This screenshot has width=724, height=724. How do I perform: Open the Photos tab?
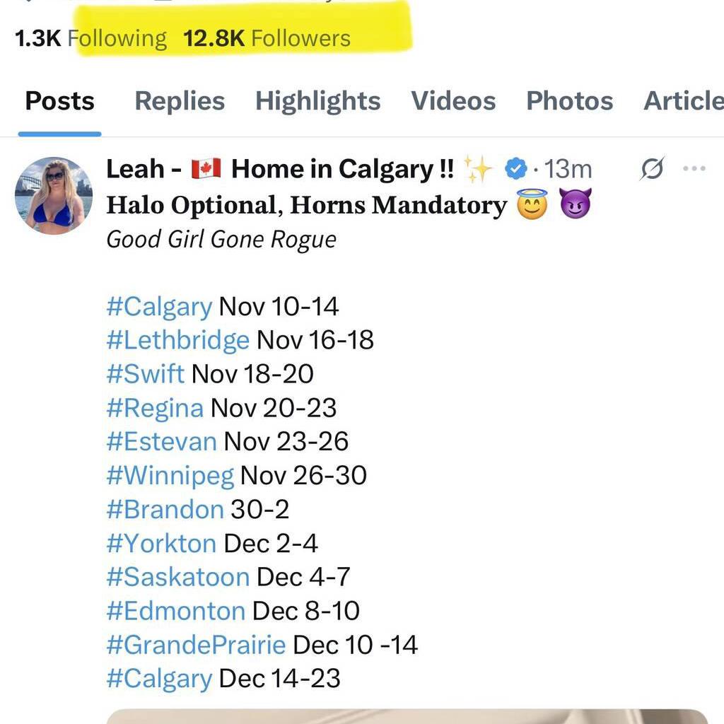tap(569, 100)
